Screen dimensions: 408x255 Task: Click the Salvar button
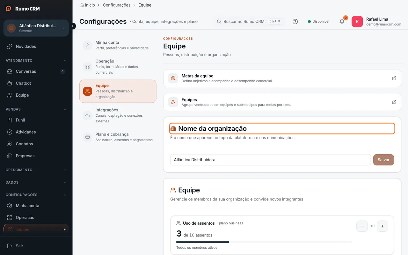click(x=383, y=160)
